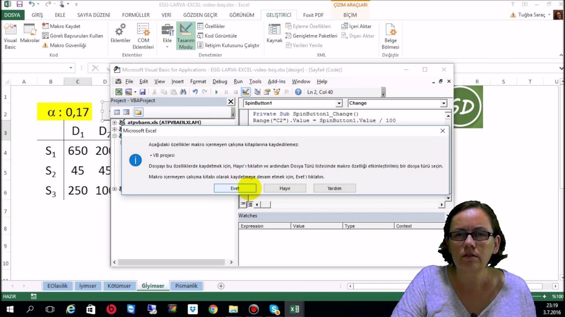Open the Visual Basic editor from ribbon
The image size is (565, 317).
[10, 37]
